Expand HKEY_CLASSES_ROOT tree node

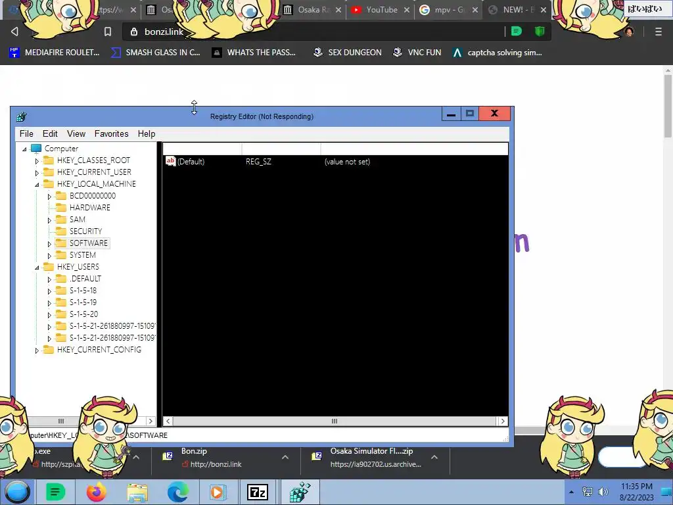pos(37,161)
